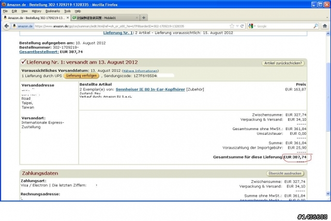Click the Vorauszahlung der Importgebühr EUR 25,90
Screen dimensions: 331x221
click(297, 148)
